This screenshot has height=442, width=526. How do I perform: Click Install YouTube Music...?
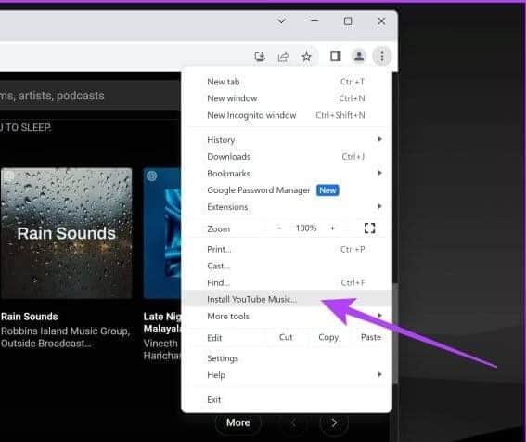click(286, 299)
